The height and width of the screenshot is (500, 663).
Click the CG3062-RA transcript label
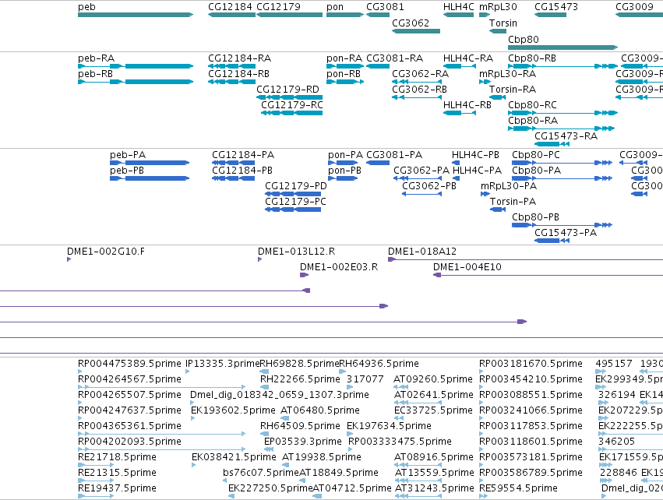(420, 74)
